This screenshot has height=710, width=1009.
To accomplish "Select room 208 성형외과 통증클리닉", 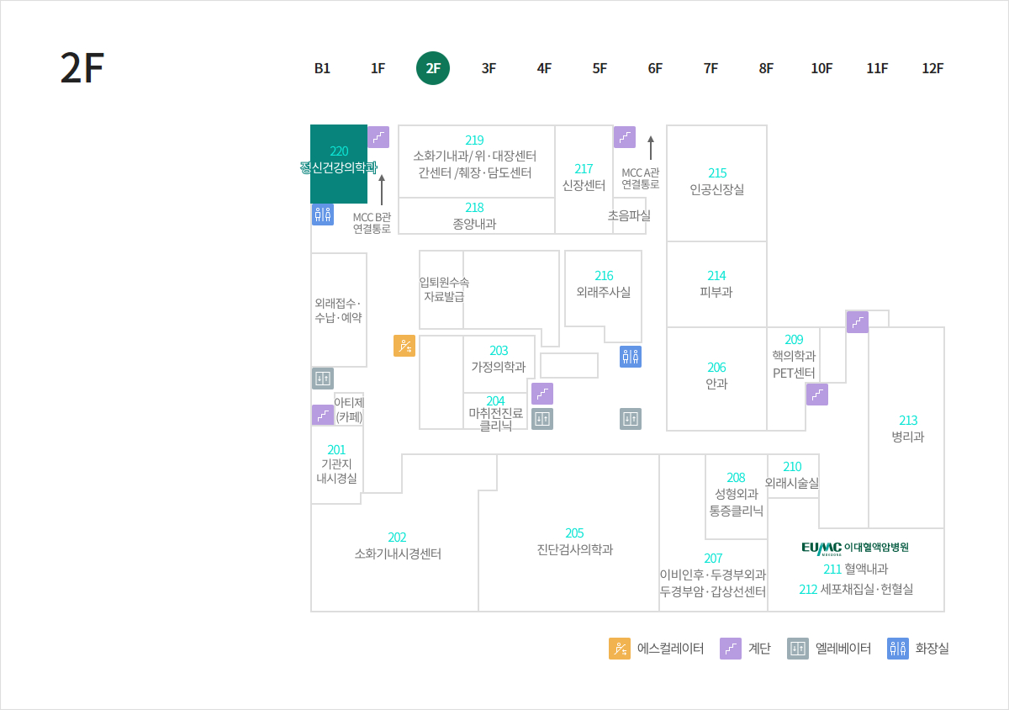I will click(737, 495).
